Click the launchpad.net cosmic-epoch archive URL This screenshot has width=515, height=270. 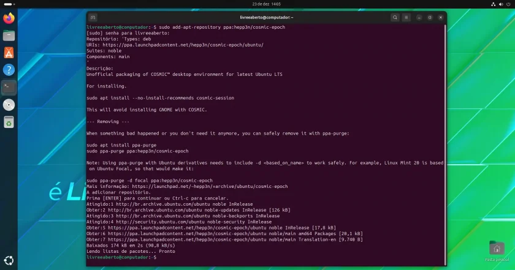(x=210, y=186)
